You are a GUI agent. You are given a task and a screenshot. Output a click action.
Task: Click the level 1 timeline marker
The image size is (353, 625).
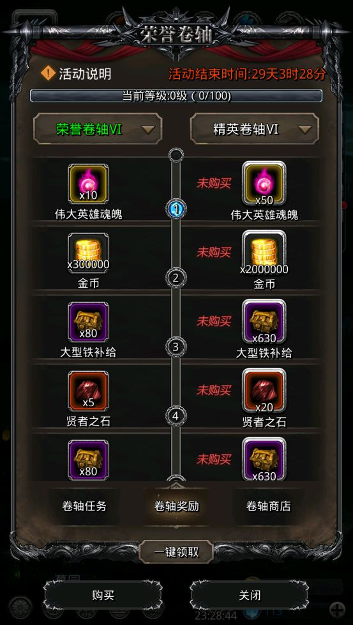pos(176,208)
